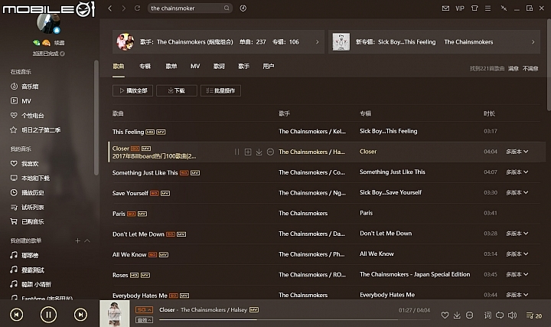Open VIP membership page
Viewport: 551px width, 327px height.
tap(460, 8)
